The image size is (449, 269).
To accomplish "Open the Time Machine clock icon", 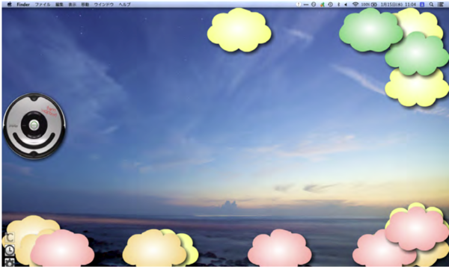I will coord(330,4).
